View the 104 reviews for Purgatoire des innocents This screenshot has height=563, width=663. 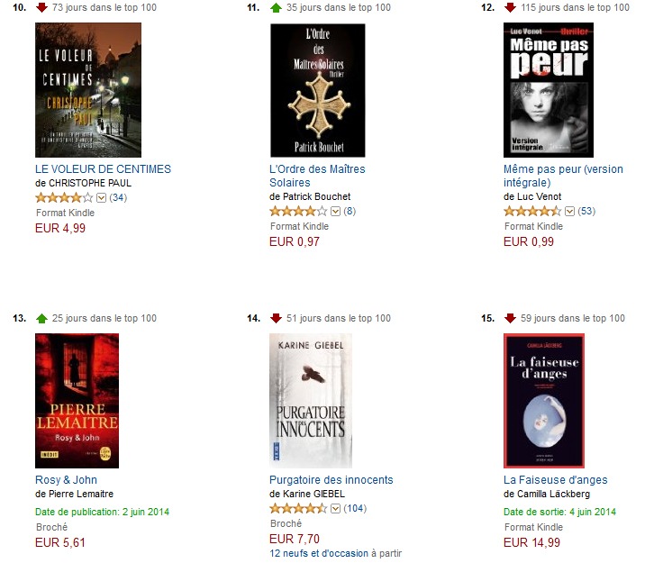coord(355,508)
